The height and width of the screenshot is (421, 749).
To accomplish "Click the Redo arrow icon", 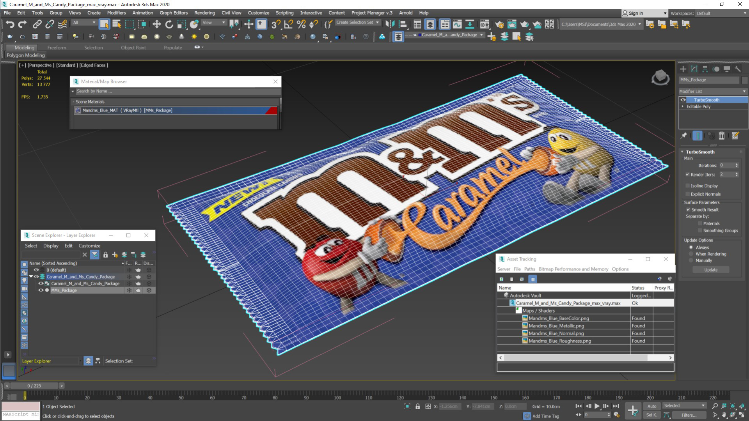I will coord(23,24).
